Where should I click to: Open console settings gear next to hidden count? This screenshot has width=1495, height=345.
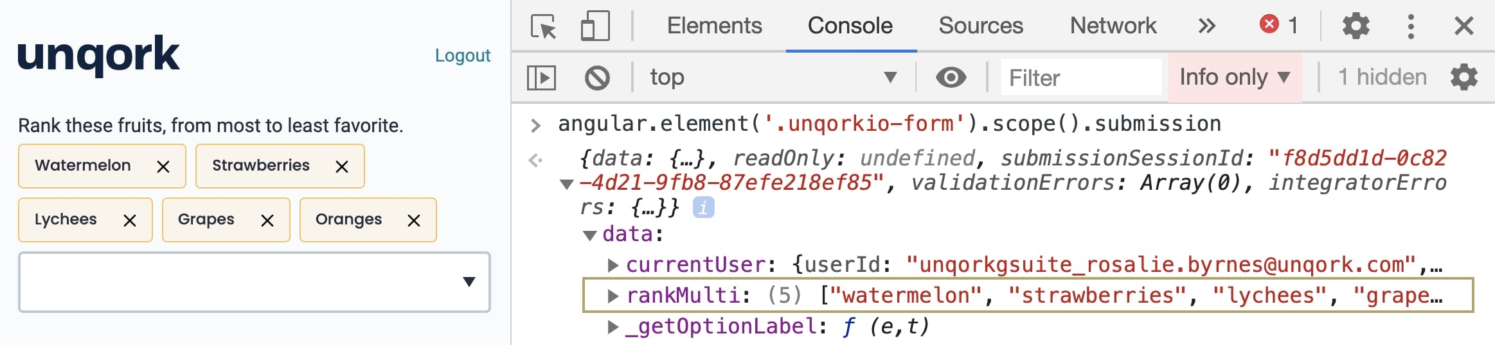coord(1464,78)
